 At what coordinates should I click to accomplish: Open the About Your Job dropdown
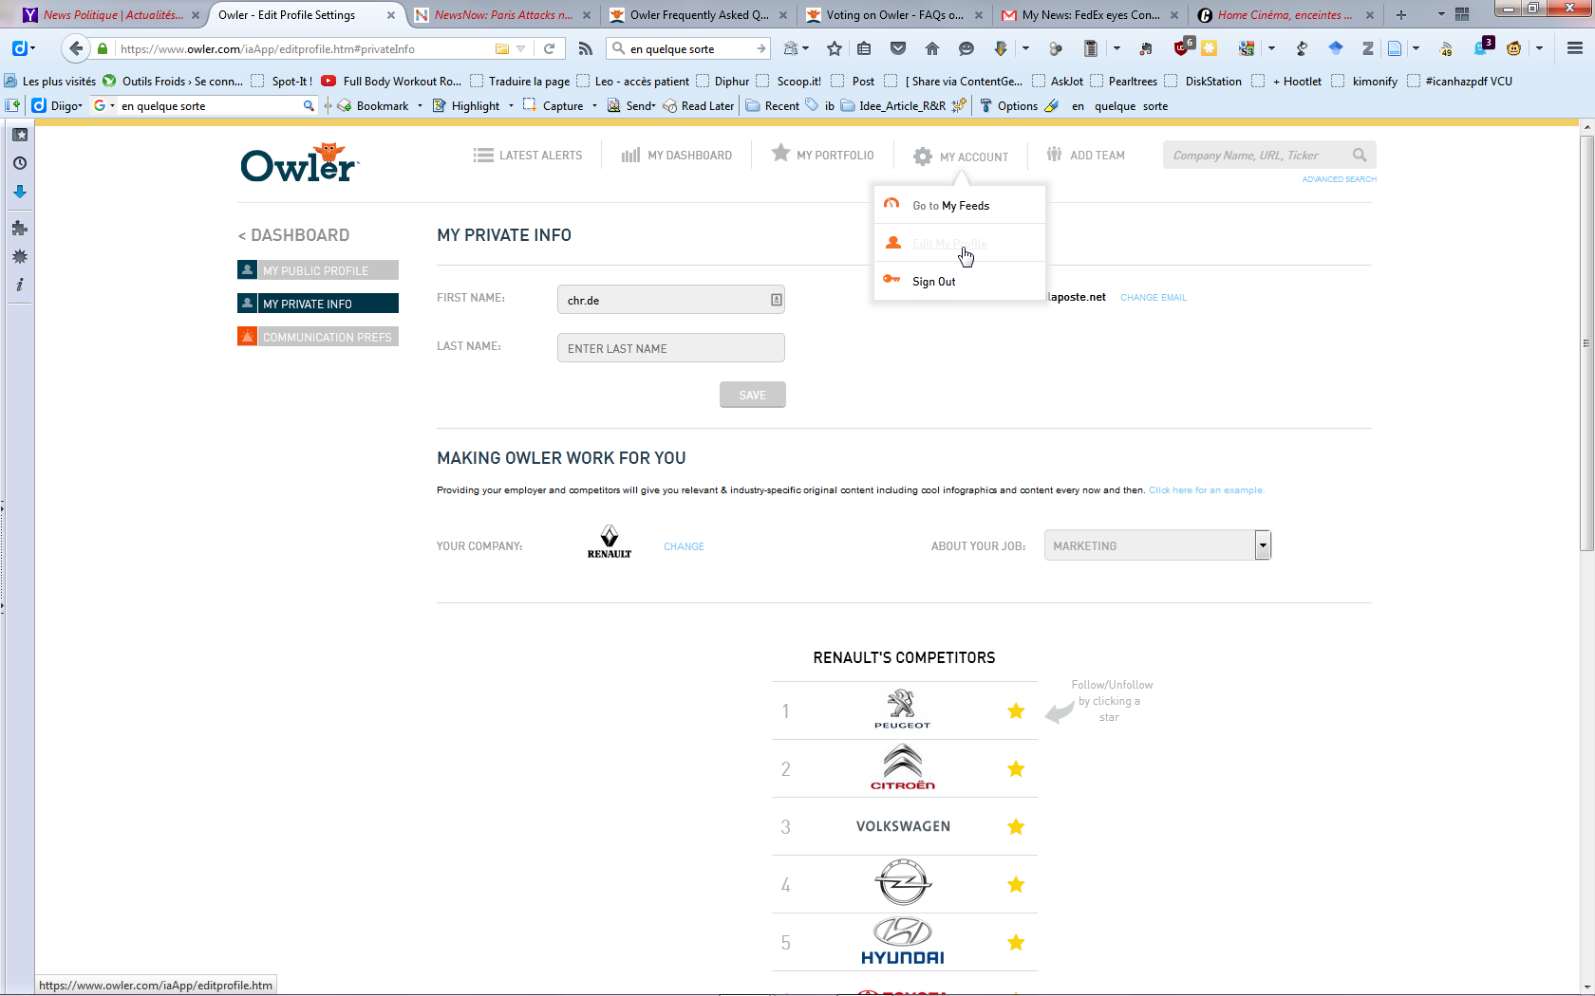pos(1157,545)
